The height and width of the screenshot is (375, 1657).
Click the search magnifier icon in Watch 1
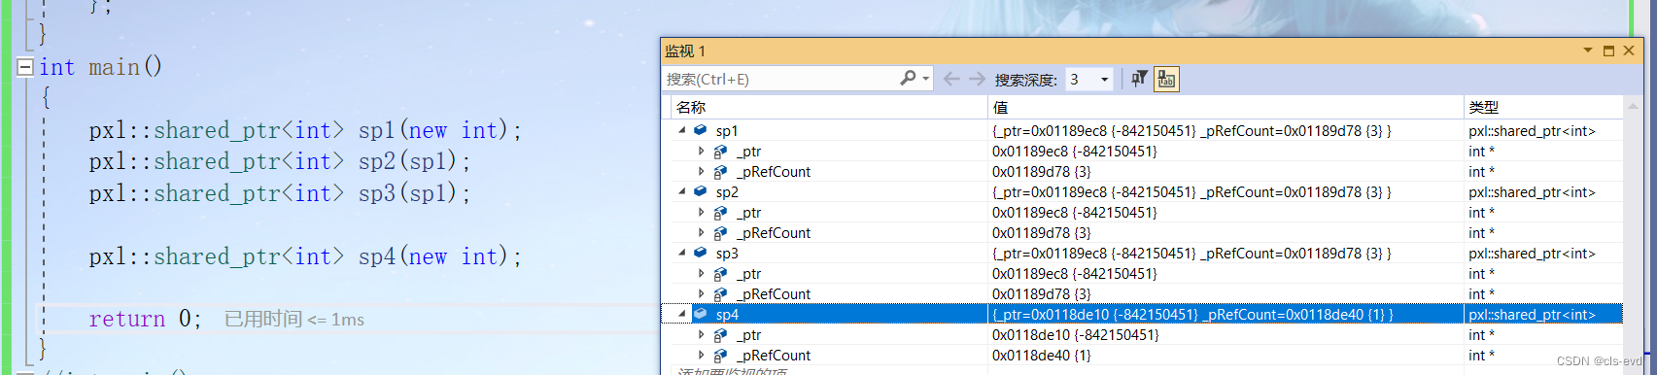908,79
